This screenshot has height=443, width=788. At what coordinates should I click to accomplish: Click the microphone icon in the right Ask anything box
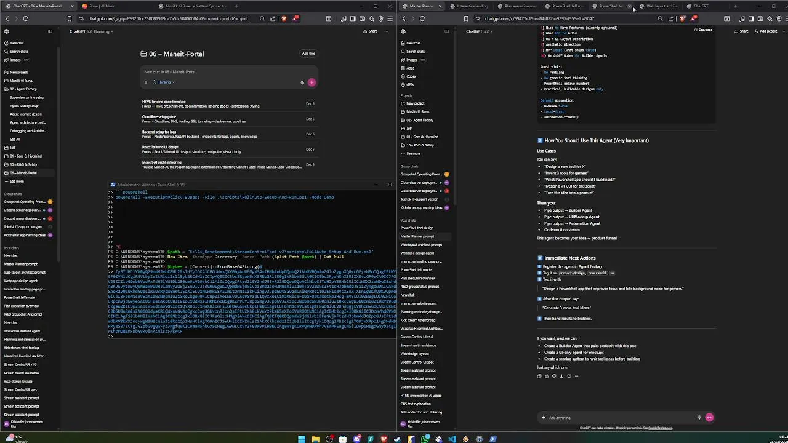(x=699, y=418)
